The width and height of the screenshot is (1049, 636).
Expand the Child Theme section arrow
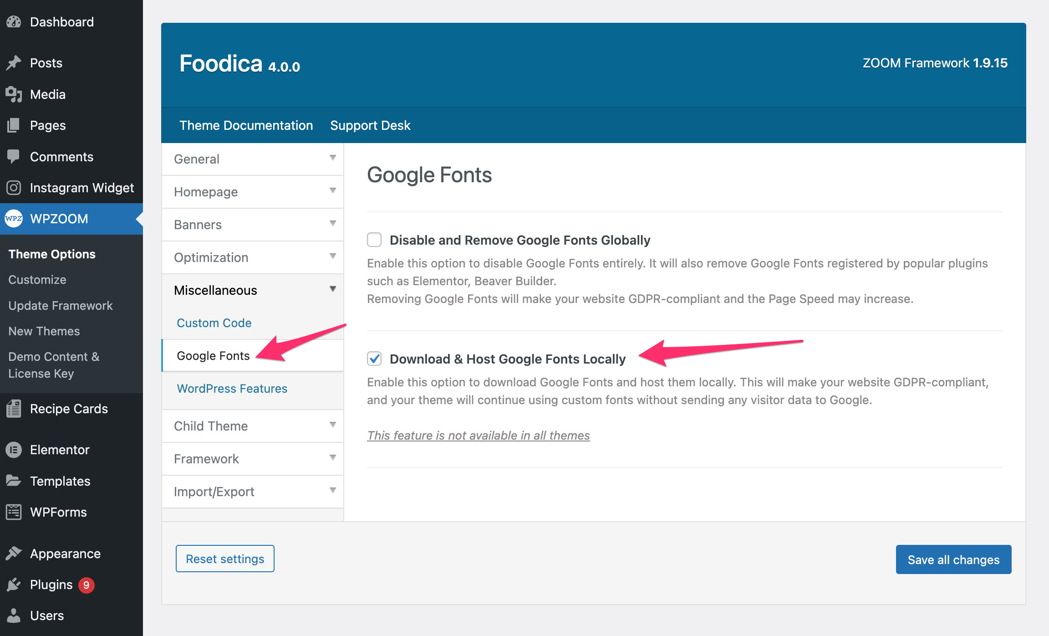coord(333,425)
